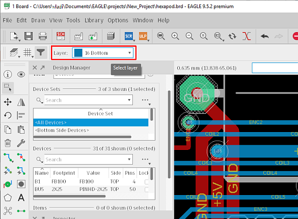The image size is (298, 219).
Task: Open Devices options three-dot menu
Action: tap(146, 160)
